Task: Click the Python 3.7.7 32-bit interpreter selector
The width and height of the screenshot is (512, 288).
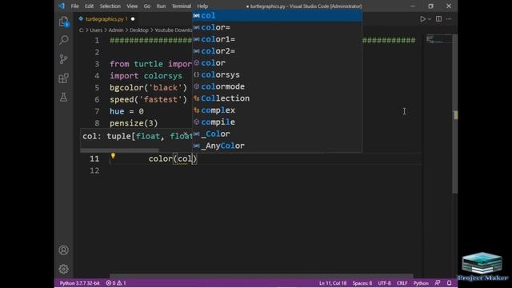Action: 79,283
